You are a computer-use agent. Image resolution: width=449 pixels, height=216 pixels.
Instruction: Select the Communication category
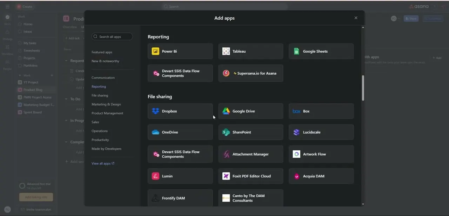point(103,78)
